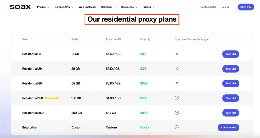Select the Residential 65 plan name
This screenshot has width=260, height=138.
click(x=32, y=83)
